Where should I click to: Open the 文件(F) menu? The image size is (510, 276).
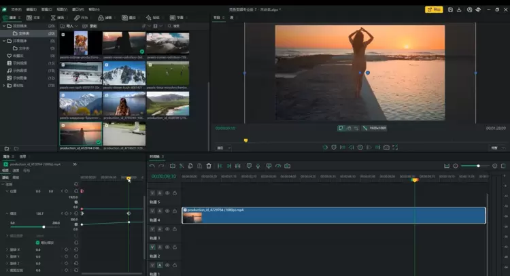coord(15,10)
